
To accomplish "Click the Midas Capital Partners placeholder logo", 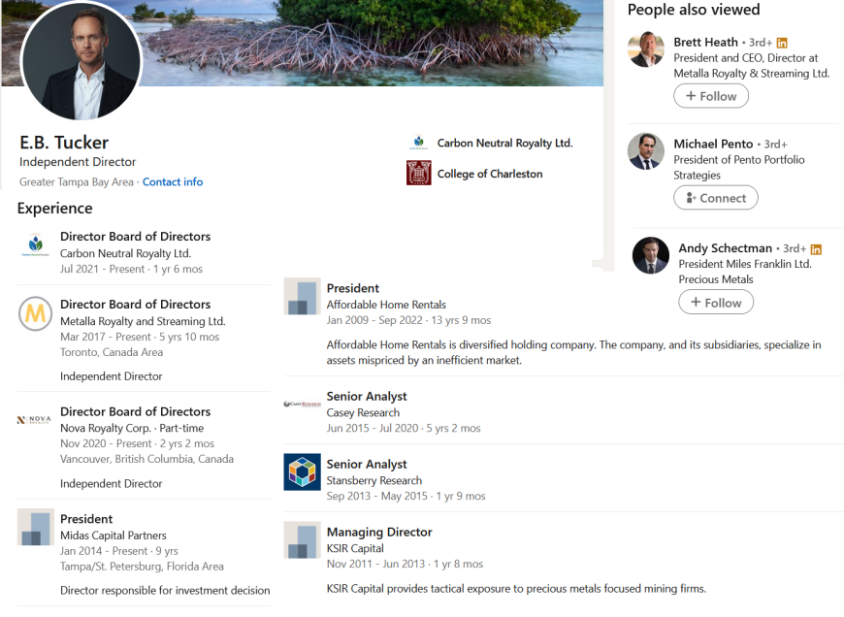I will (36, 527).
